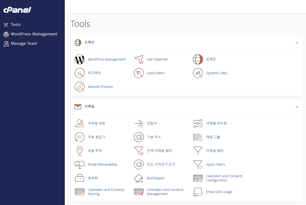Click the 이메일 계정 user icon
The height and width of the screenshot is (205, 306).
click(x=79, y=123)
